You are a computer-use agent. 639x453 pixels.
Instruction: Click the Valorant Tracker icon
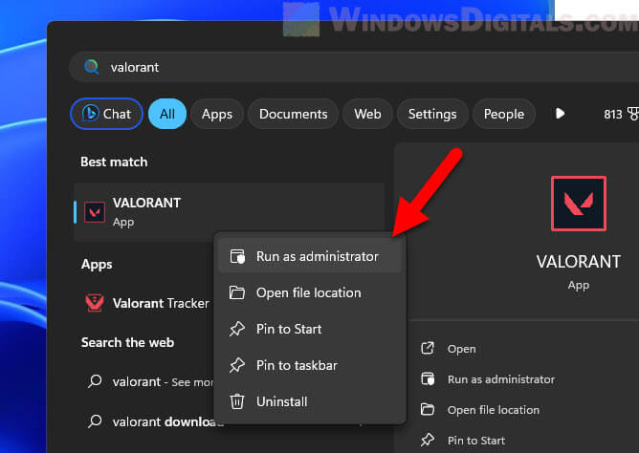(95, 303)
